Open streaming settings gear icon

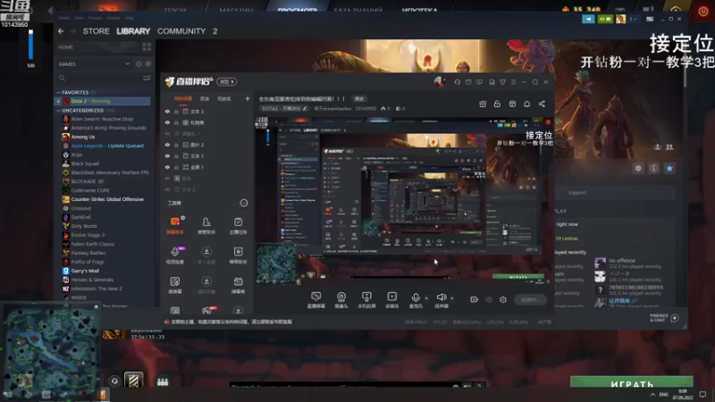(503, 299)
